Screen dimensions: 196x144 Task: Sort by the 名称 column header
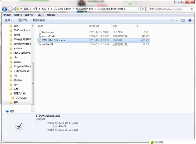(x=40, y=26)
